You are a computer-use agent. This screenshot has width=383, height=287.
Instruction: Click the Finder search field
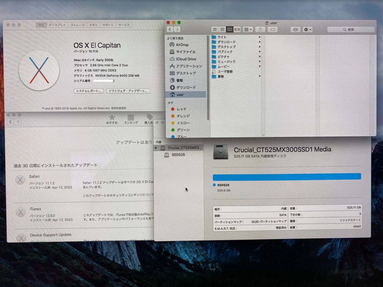(x=351, y=29)
